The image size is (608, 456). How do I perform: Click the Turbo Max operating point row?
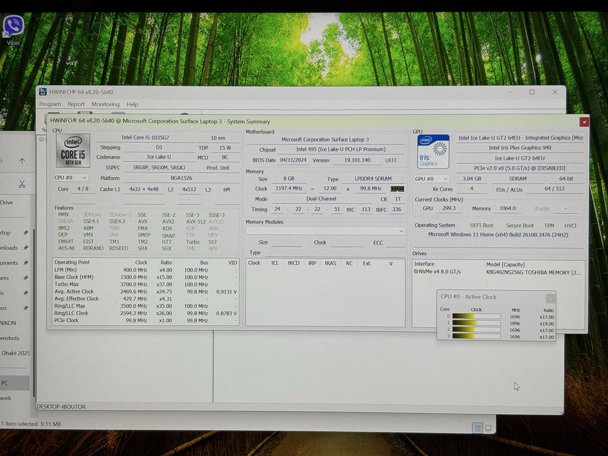145,284
